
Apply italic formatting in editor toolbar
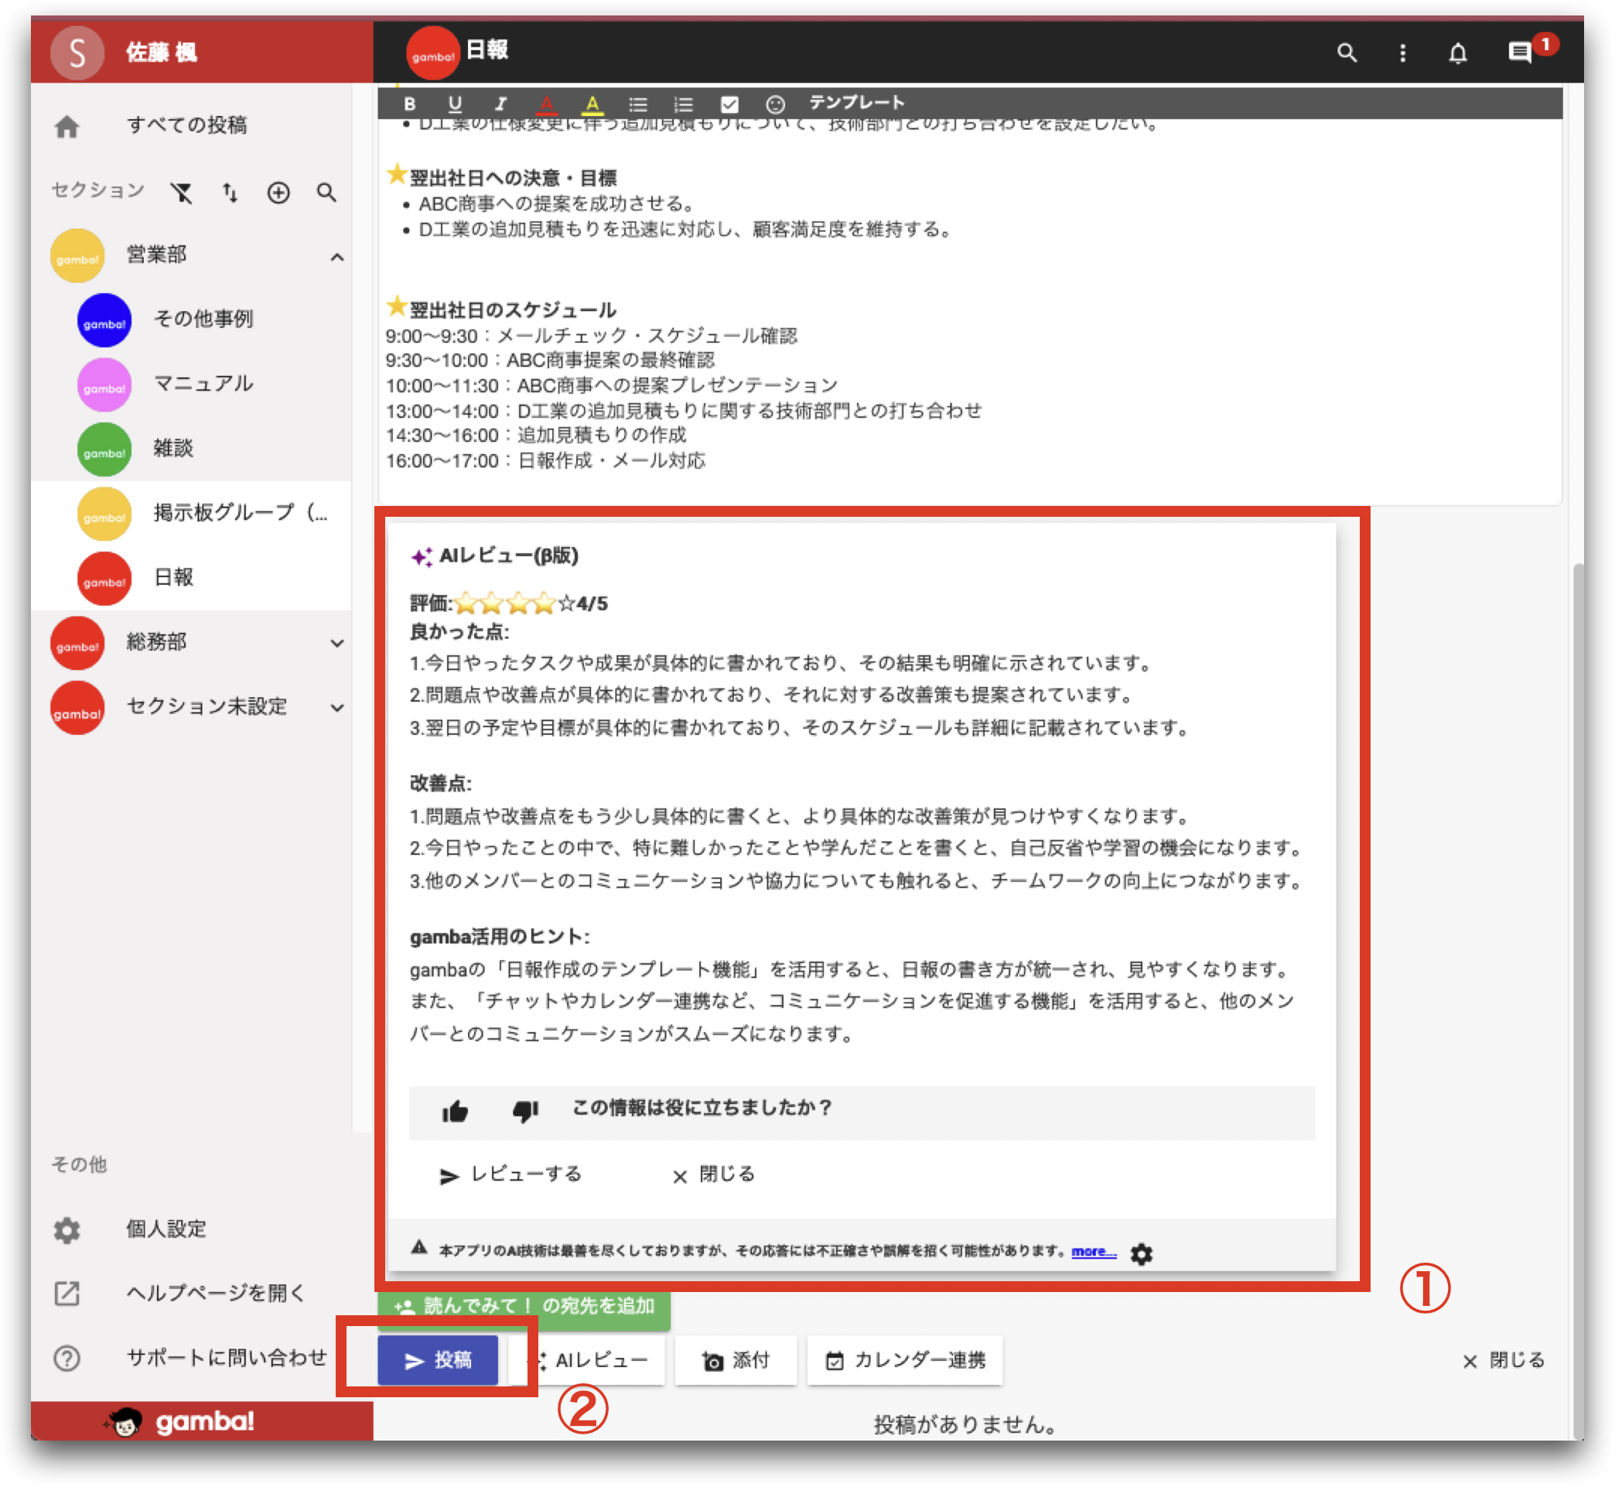click(500, 104)
